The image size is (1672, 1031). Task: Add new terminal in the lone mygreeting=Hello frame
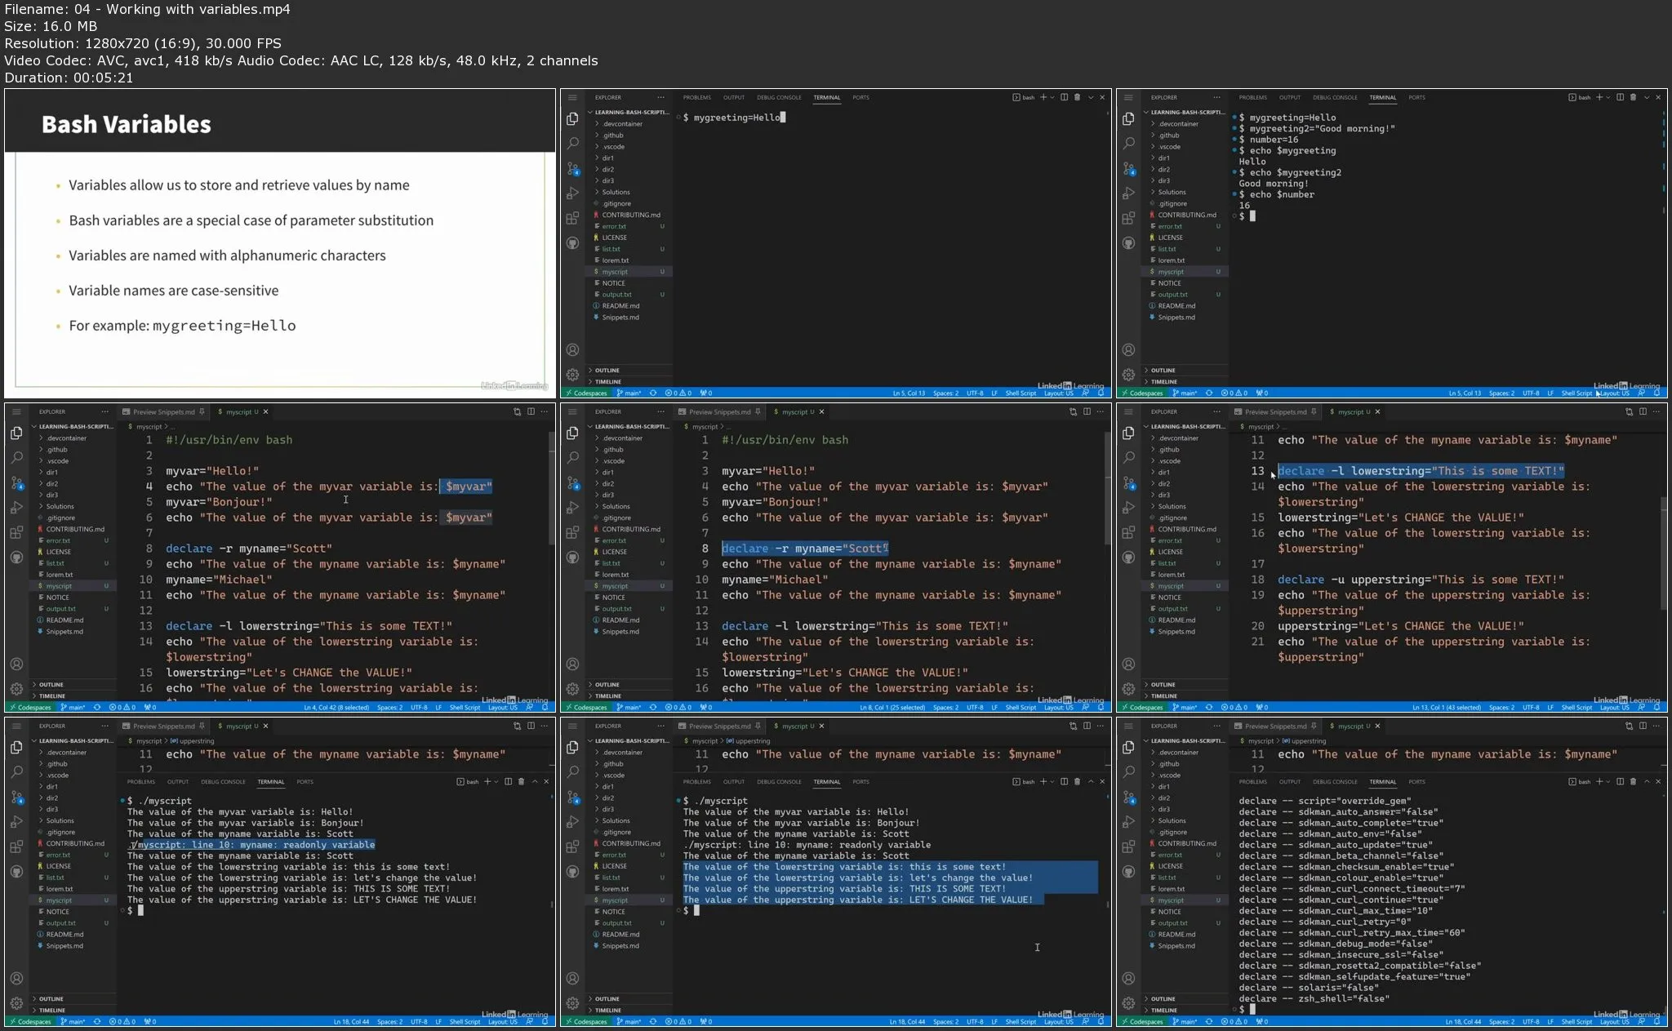pyautogui.click(x=1043, y=97)
